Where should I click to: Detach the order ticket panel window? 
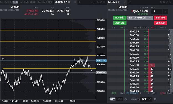167,2
